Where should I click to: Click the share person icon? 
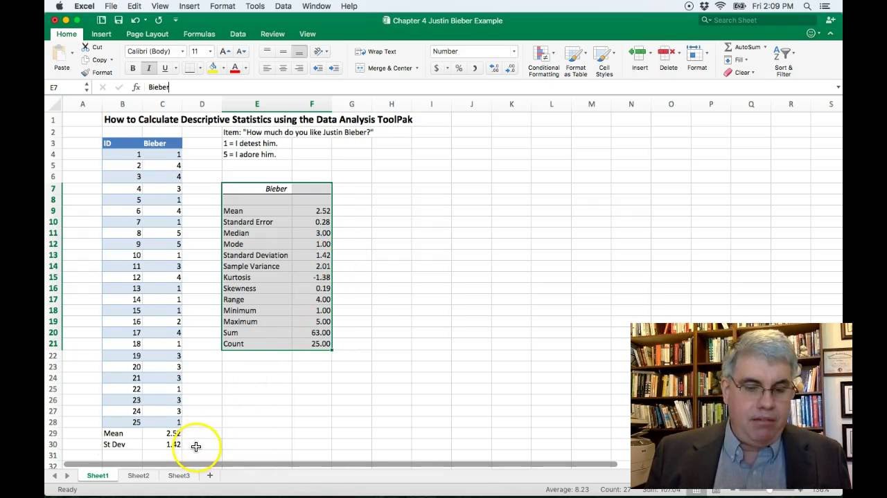point(831,20)
